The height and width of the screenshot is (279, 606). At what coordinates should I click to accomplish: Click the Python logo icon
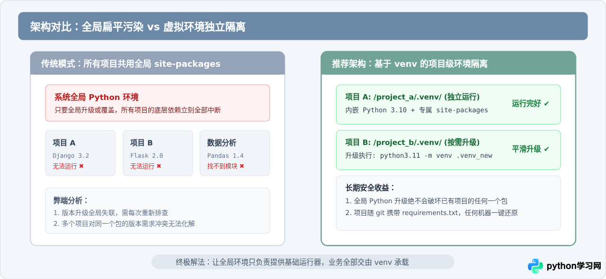point(535,266)
